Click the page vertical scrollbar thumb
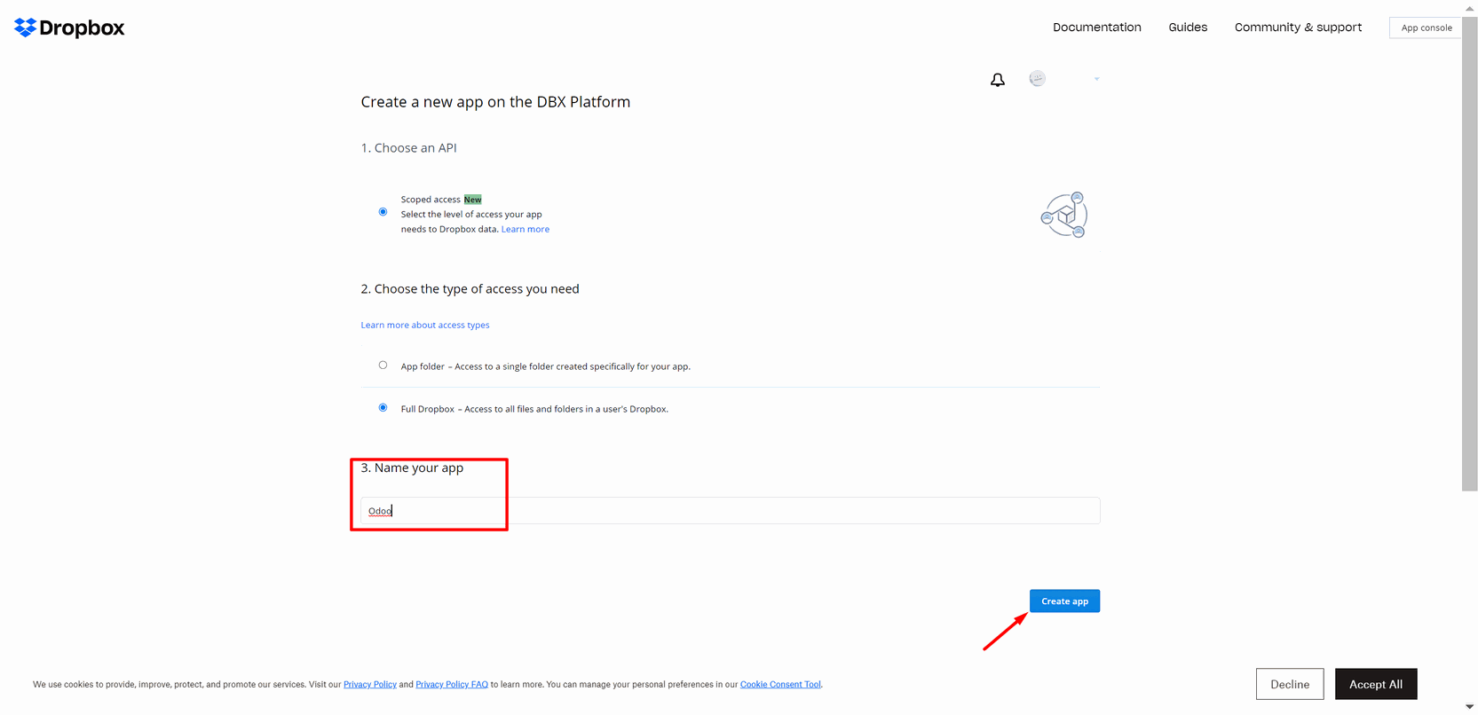Screen dimensions: 1478x715 pos(1470,252)
